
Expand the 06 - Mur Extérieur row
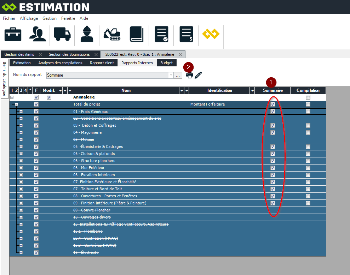[x=21, y=168]
